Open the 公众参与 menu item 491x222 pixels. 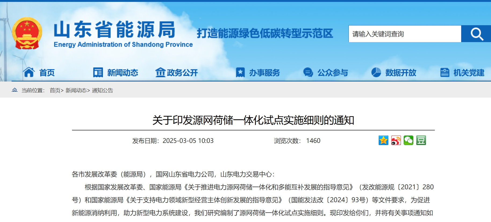point(333,73)
